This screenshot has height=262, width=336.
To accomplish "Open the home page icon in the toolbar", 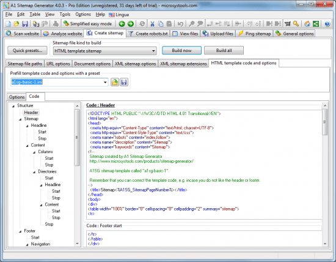I will tap(307, 24).
